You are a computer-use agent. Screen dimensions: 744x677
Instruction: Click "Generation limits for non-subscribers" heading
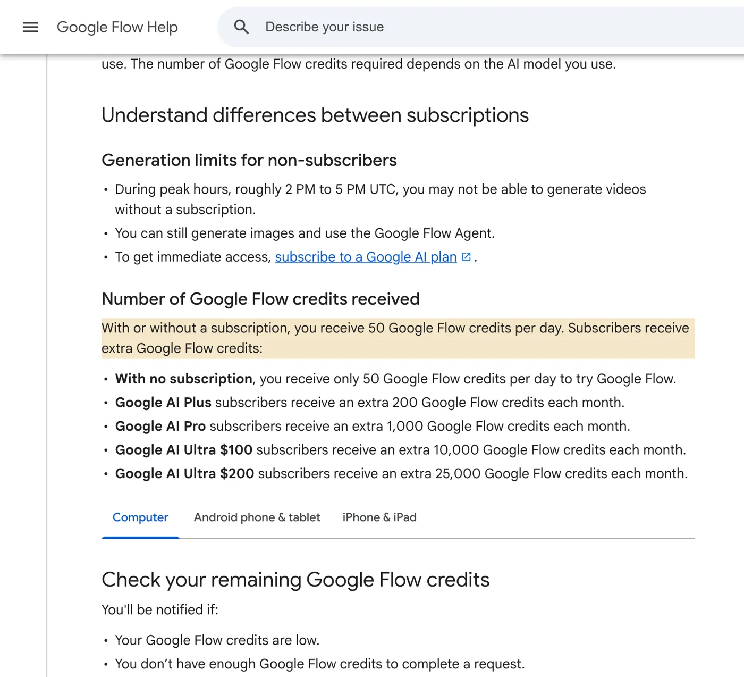[249, 160]
